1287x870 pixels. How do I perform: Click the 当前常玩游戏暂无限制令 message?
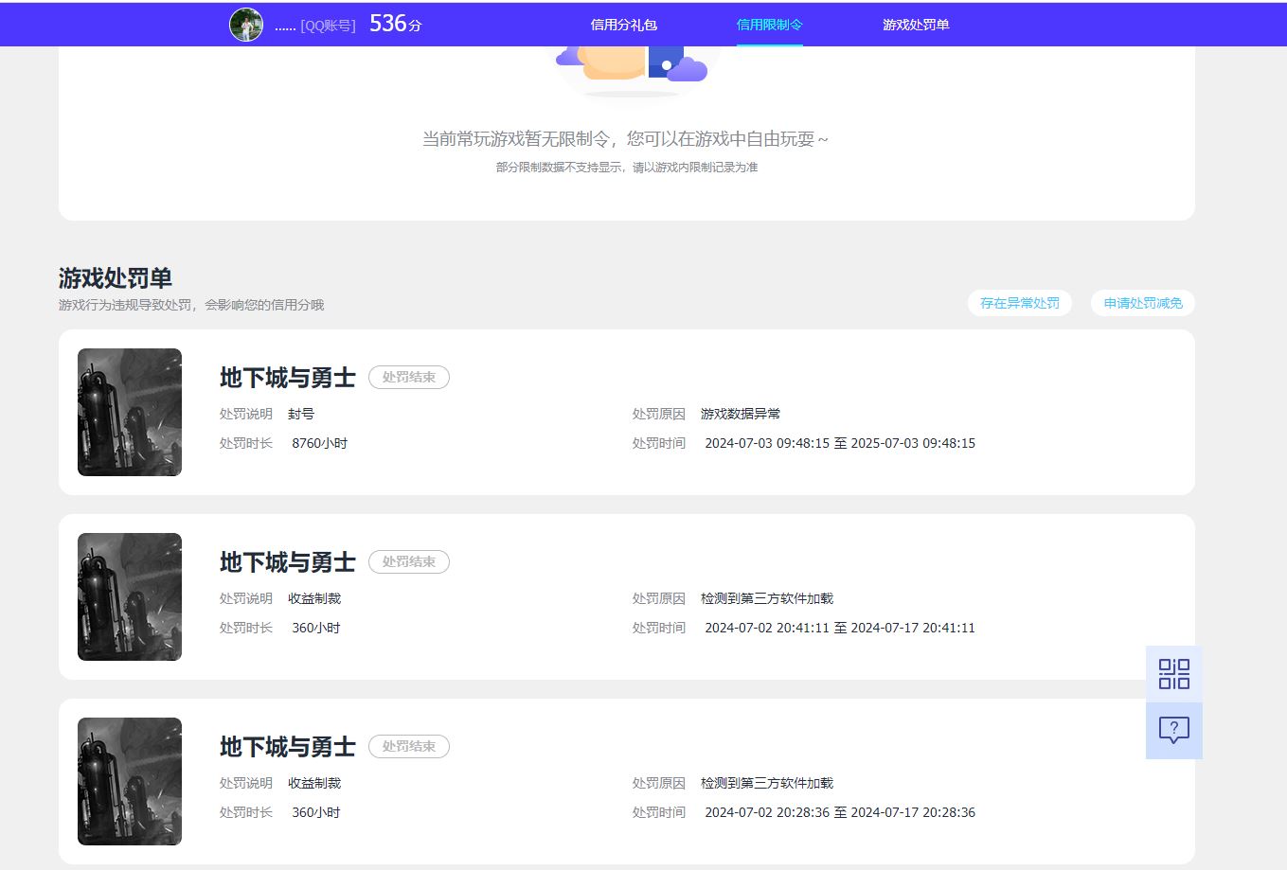[x=625, y=139]
